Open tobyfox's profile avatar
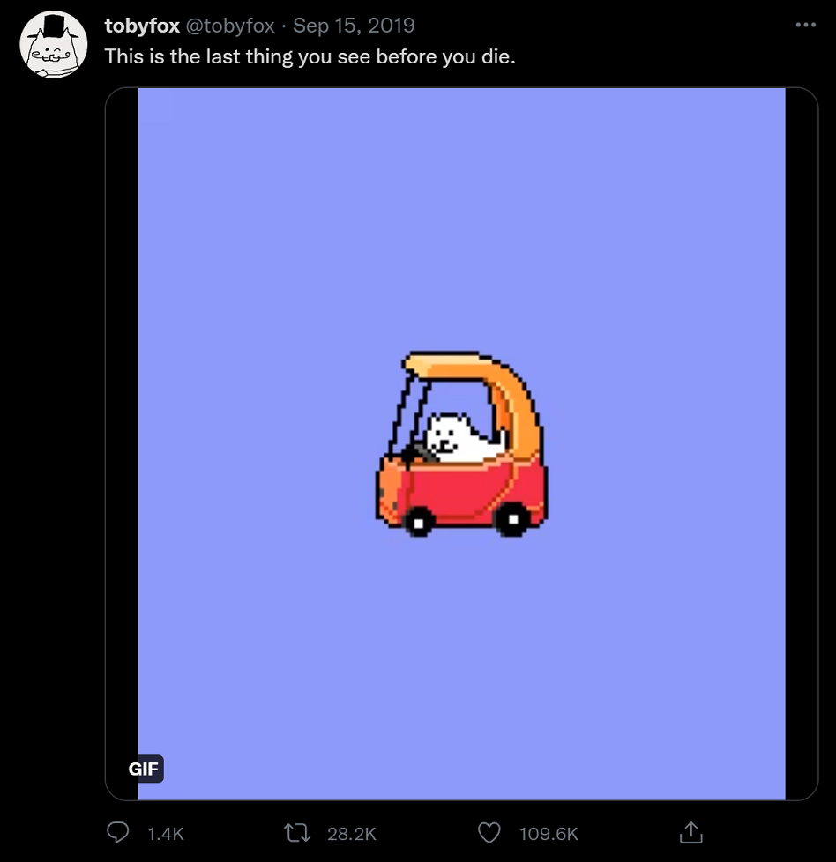 [x=53, y=45]
